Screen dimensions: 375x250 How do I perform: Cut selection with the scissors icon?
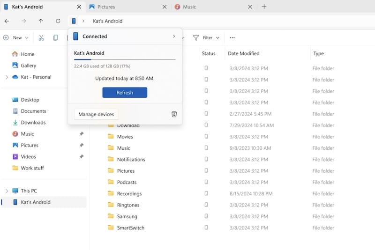41,38
